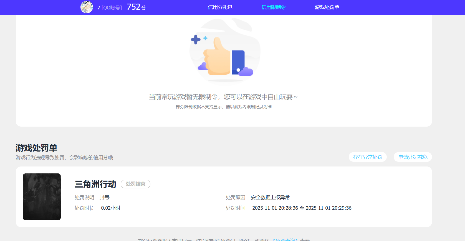Screen dimensions: 465x241
Task: Go to the 游戏处罚单 tab
Action: coord(327,7)
